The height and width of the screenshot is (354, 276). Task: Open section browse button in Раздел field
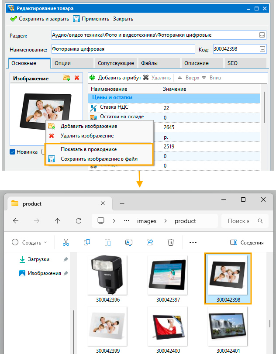click(262, 35)
